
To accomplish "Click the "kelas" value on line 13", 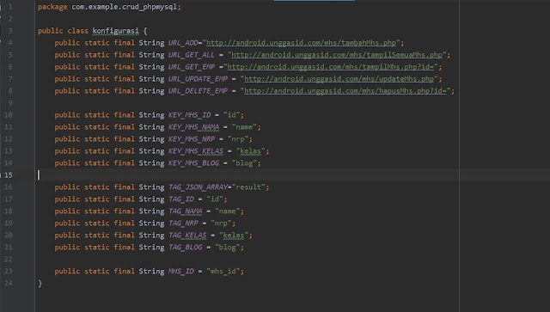I will point(250,151).
